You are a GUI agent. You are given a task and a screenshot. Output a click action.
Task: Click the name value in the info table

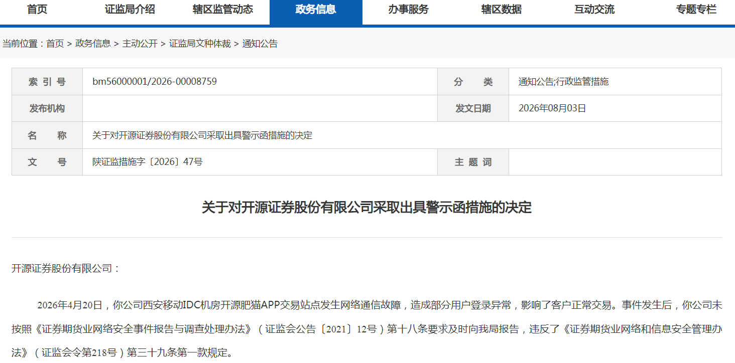tap(202, 135)
